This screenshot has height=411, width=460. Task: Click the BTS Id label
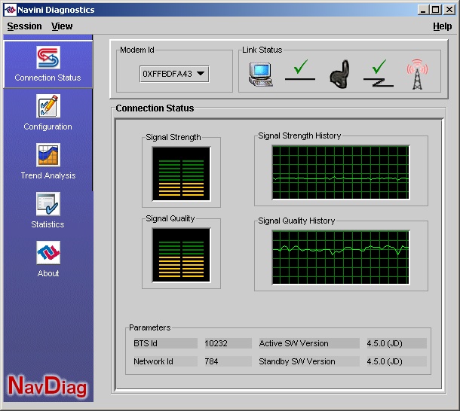coord(165,343)
